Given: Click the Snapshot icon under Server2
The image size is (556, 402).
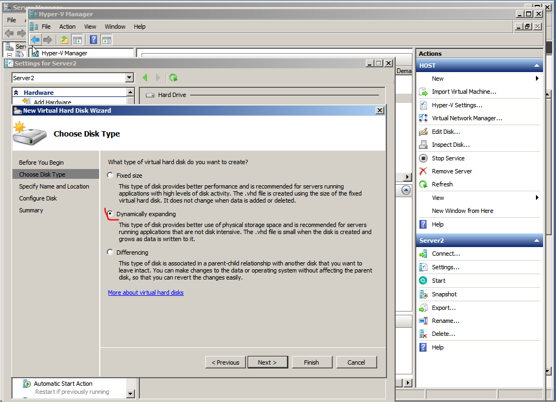Looking at the screenshot, I should tap(423, 294).
